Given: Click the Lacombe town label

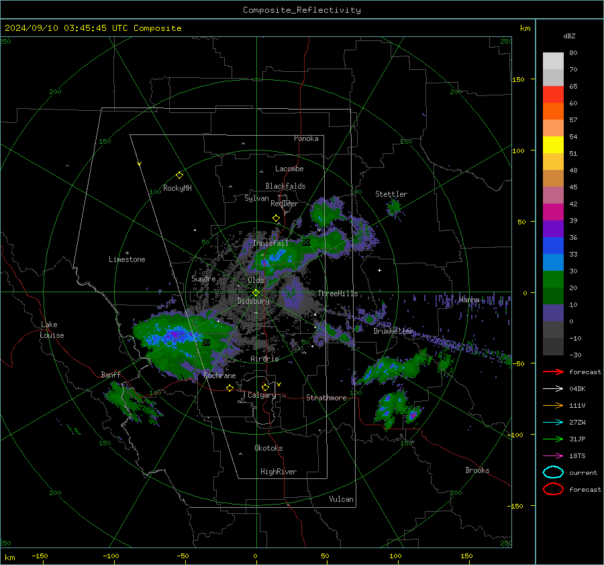Looking at the screenshot, I should coord(289,169).
